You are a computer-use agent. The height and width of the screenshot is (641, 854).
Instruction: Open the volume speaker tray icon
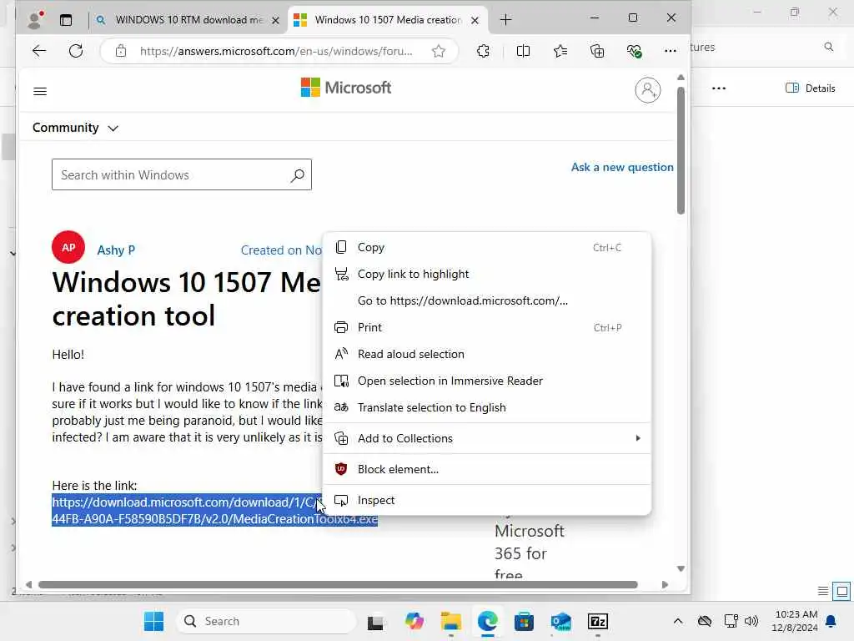[x=751, y=621]
